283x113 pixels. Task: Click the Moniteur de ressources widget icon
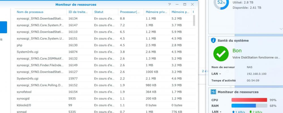pyautogui.click(x=213, y=92)
